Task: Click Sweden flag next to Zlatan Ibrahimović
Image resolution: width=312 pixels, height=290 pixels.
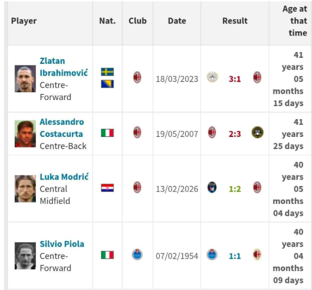Action: tap(107, 72)
